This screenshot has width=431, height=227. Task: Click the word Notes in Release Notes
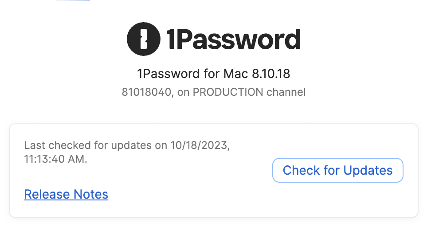coord(91,194)
